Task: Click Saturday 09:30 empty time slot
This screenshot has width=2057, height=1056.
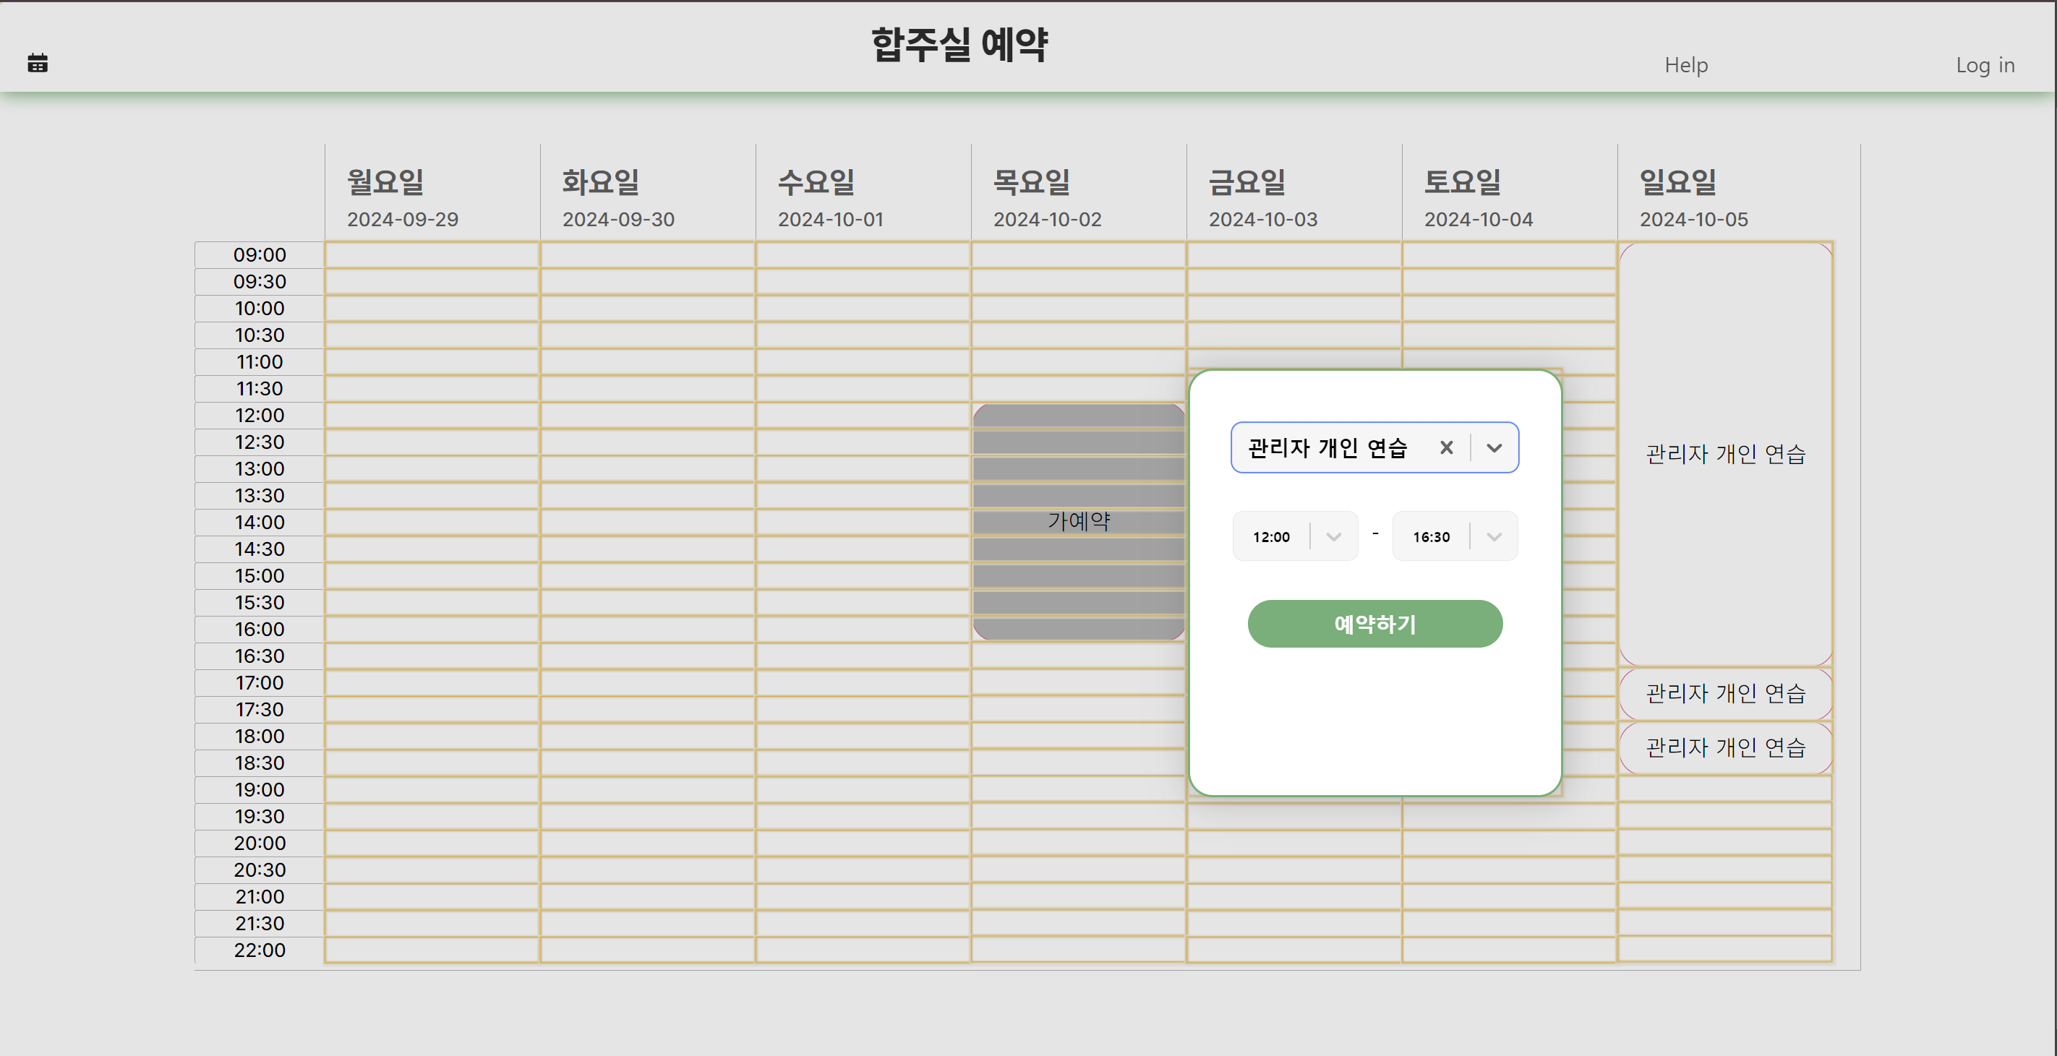Action: tap(1508, 282)
